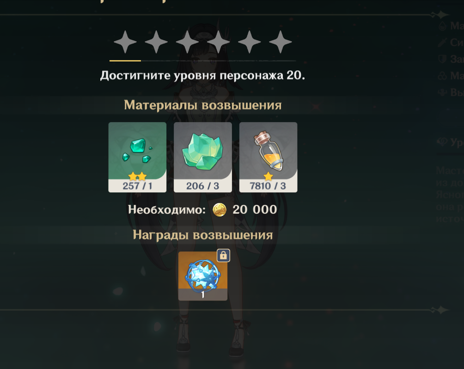Select the second ascension phase star
Viewport: 464px width, 369px height.
(156, 42)
